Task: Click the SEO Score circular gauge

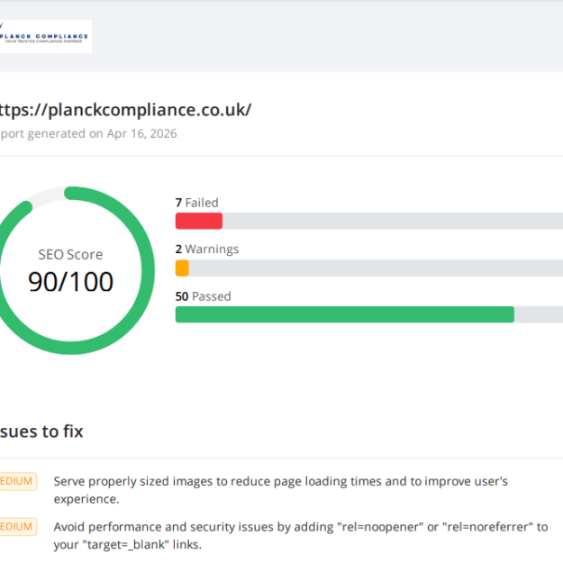Action: pos(72,271)
